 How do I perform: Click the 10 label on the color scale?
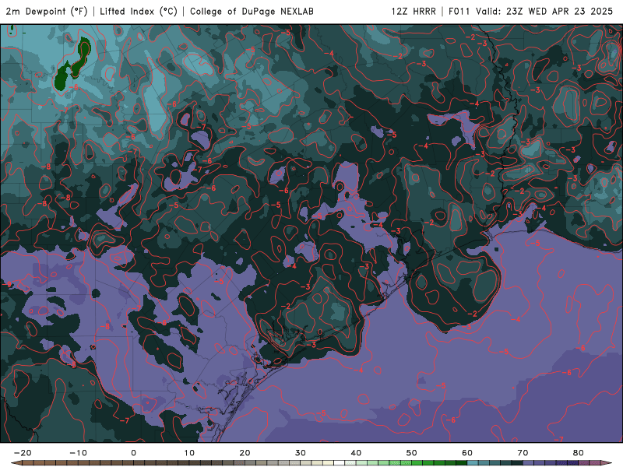189,453
